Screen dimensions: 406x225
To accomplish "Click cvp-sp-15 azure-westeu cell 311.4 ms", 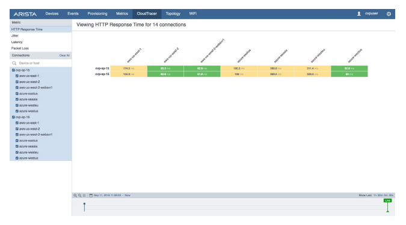I will point(313,68).
